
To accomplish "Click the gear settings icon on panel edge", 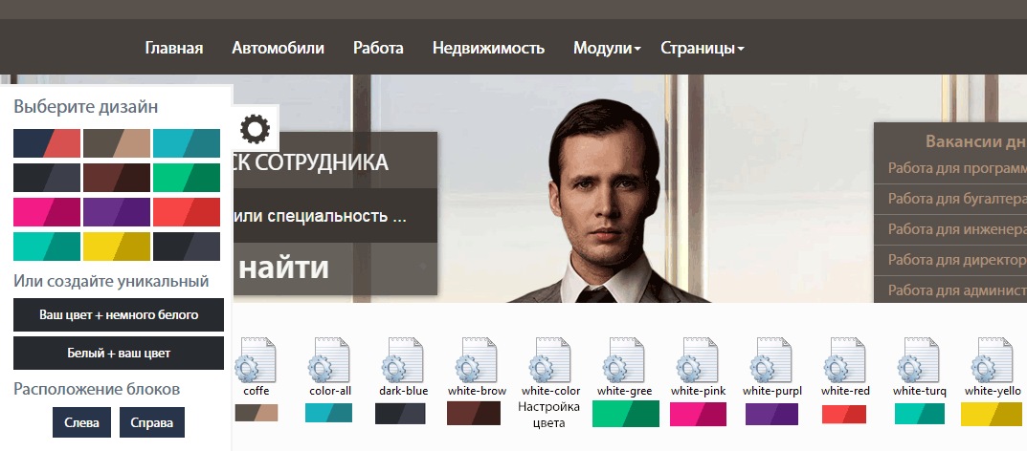I will coord(255,129).
